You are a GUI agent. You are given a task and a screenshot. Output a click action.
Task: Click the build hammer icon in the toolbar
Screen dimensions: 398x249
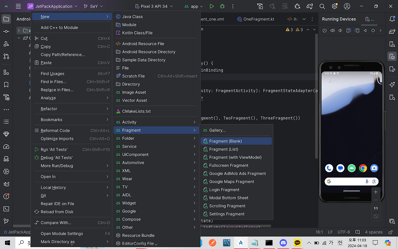tap(260, 6)
